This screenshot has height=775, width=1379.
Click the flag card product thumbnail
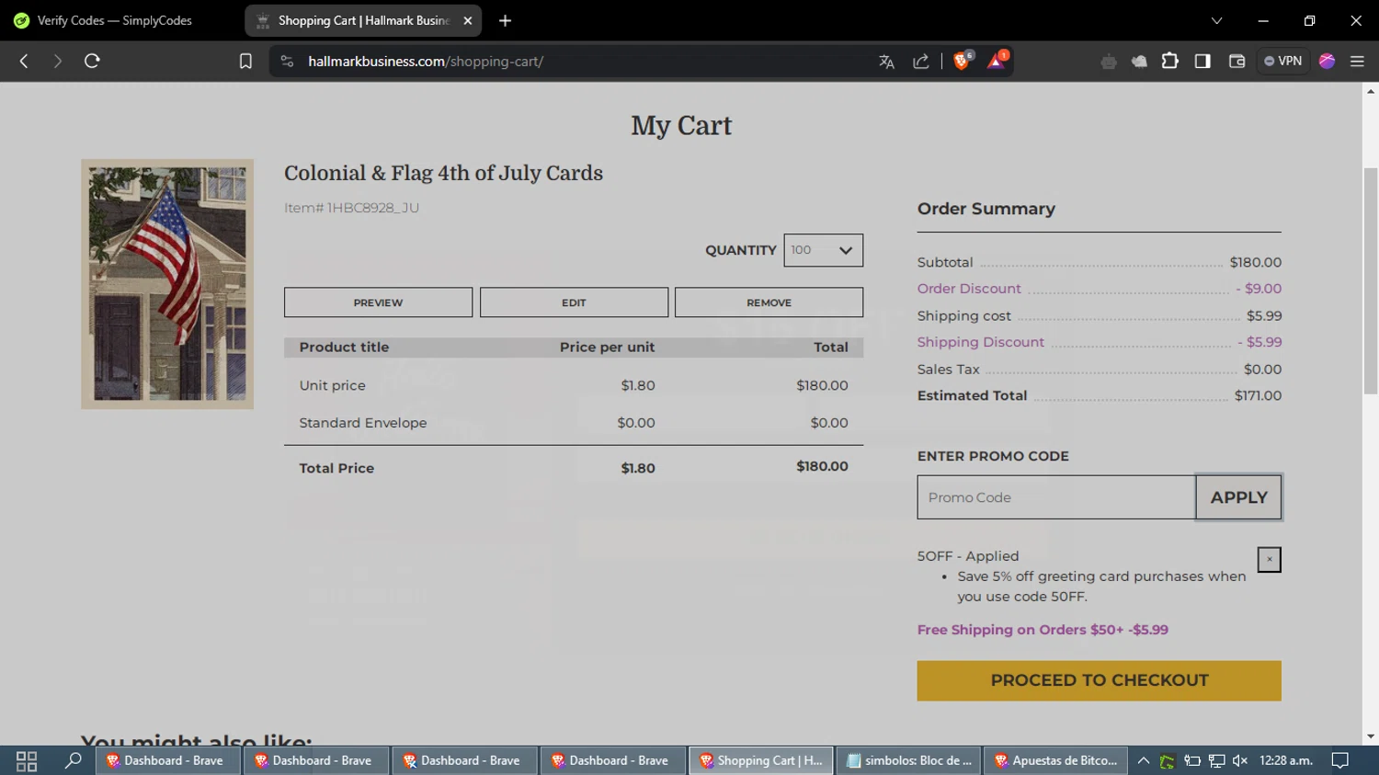(167, 284)
